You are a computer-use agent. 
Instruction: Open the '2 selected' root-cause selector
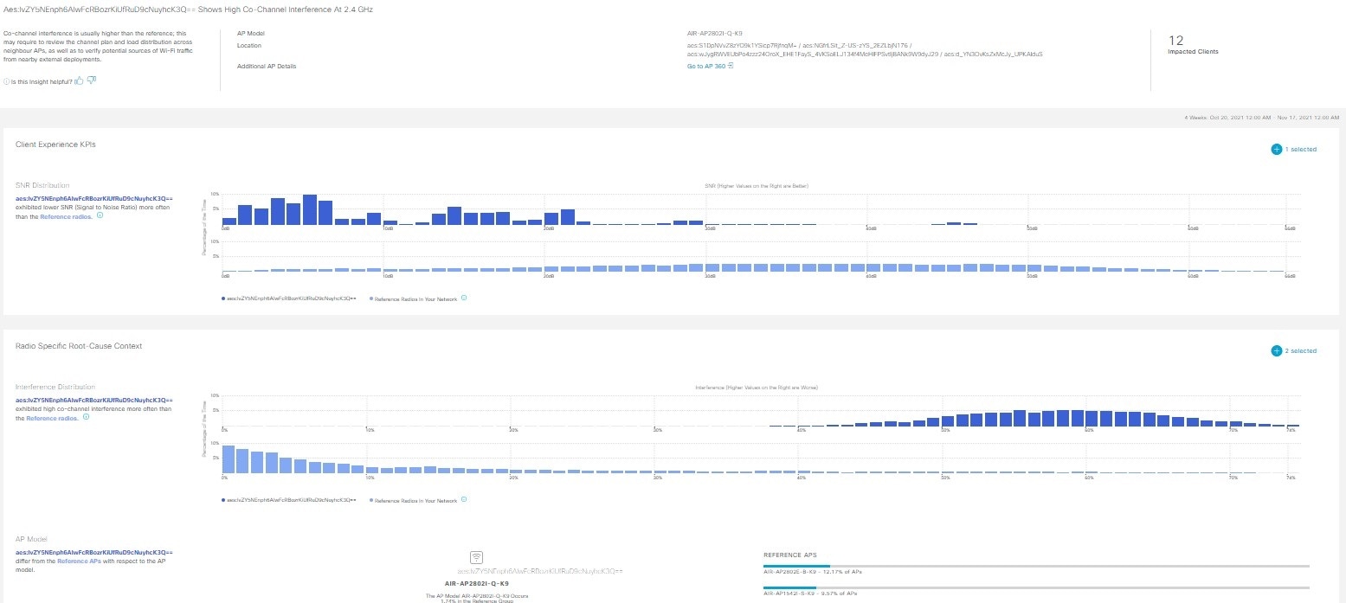1299,350
